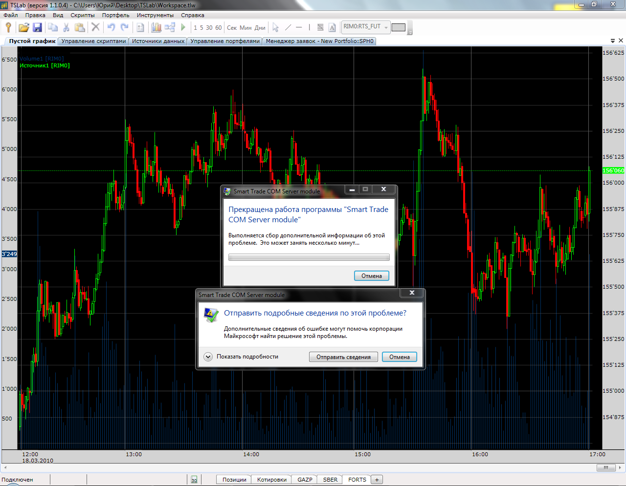This screenshot has height=486, width=626.
Task: Run the script with the green play icon
Action: pos(183,27)
